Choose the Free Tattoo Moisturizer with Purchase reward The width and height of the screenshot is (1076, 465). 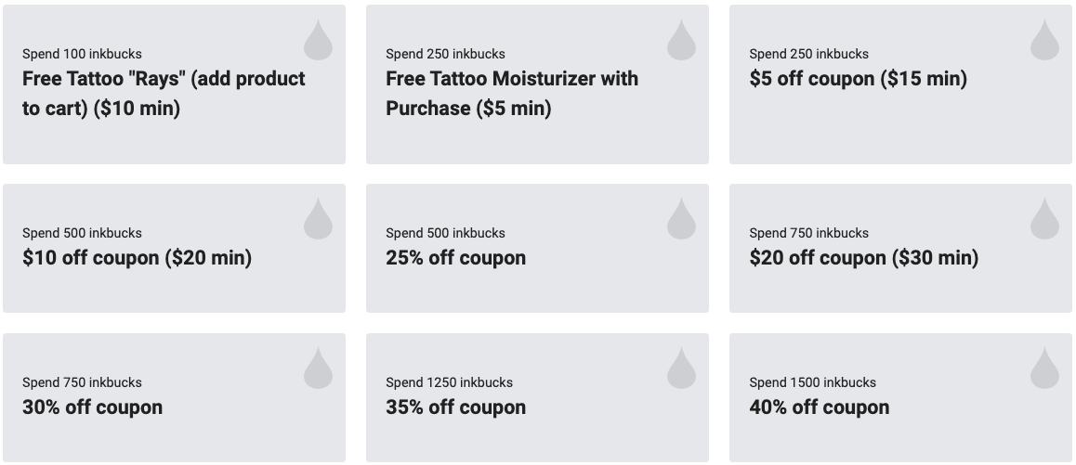[512, 93]
